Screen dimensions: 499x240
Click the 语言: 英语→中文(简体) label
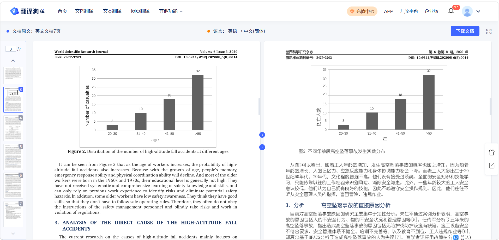click(239, 31)
